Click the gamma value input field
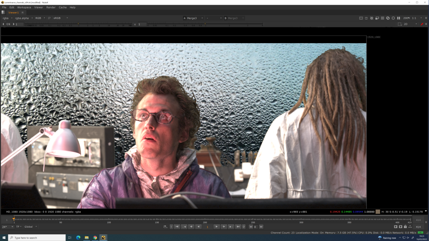 click(x=142, y=24)
